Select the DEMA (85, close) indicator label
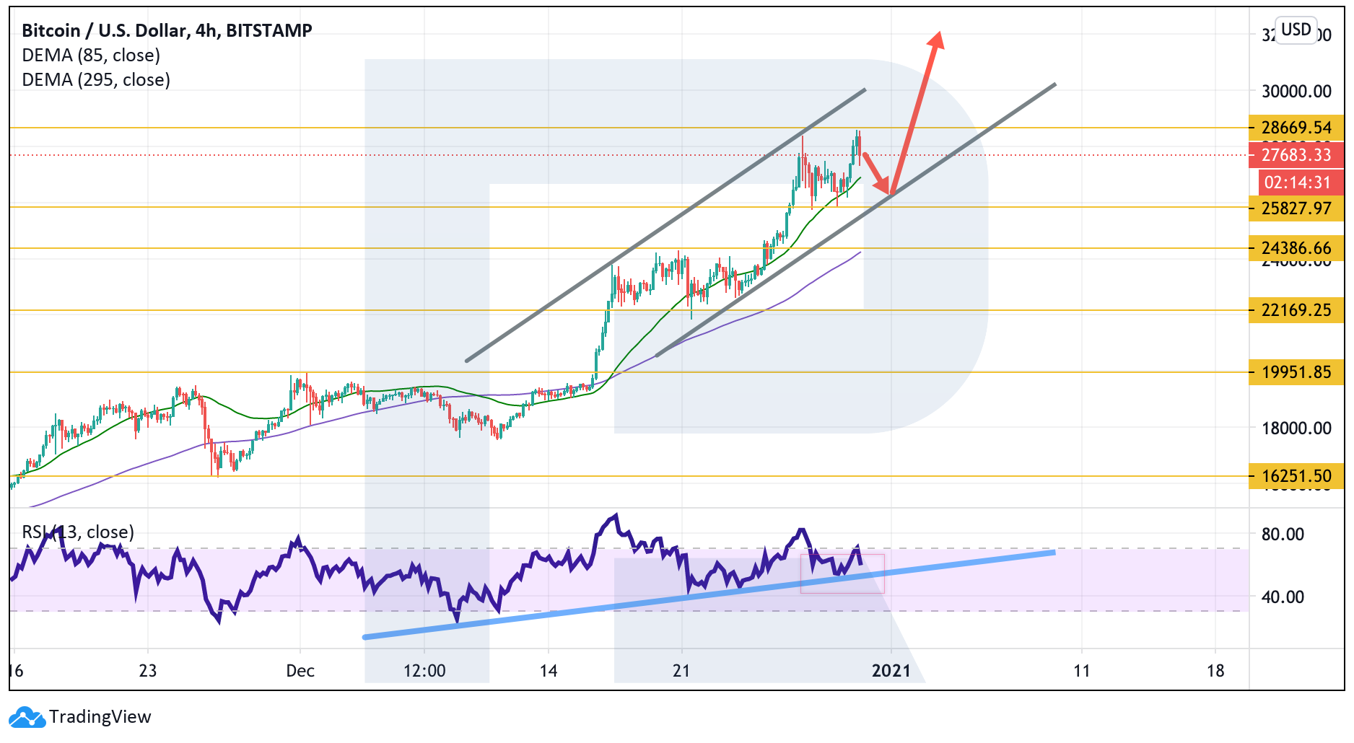1354x743 pixels. pos(91,56)
